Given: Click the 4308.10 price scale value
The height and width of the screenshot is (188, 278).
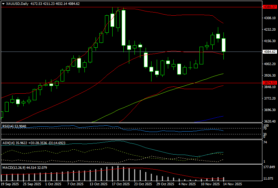Looking at the screenshot, I should pos(270,18).
